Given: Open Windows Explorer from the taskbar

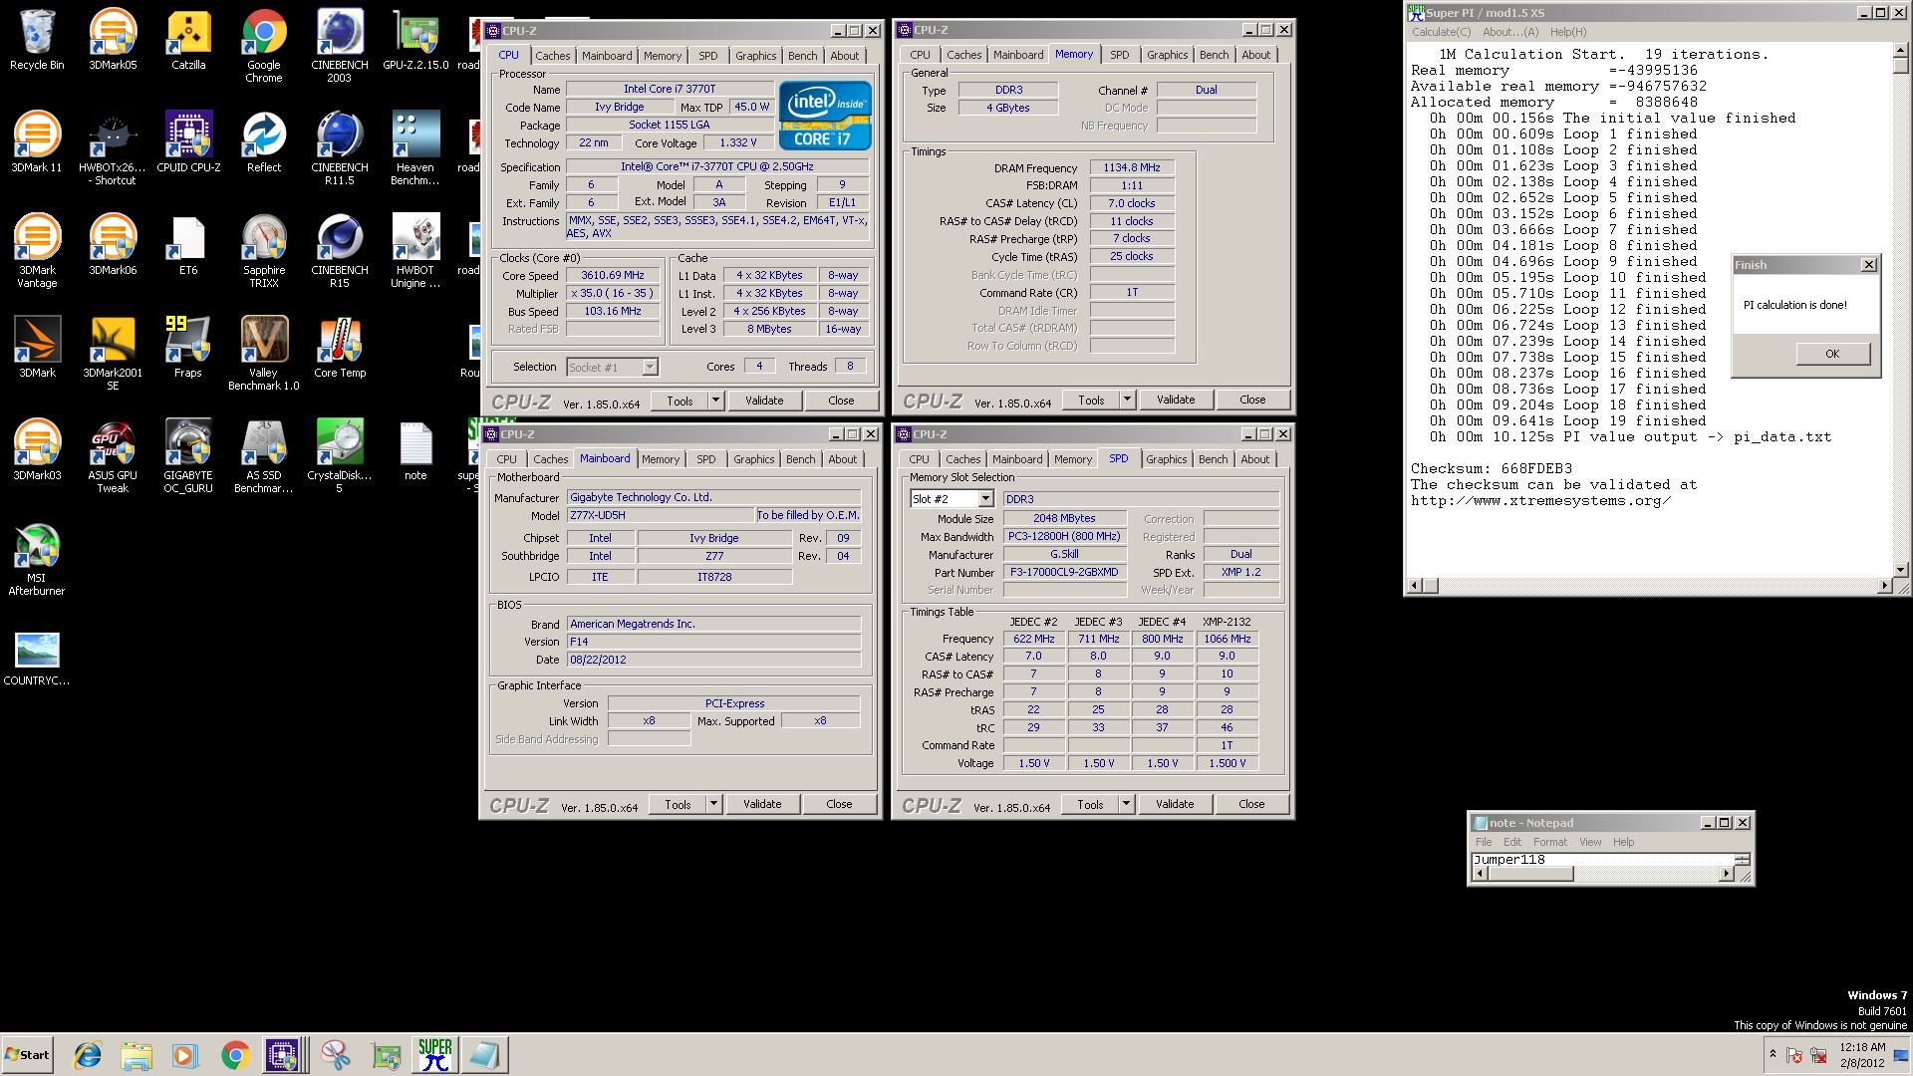Looking at the screenshot, I should (137, 1055).
